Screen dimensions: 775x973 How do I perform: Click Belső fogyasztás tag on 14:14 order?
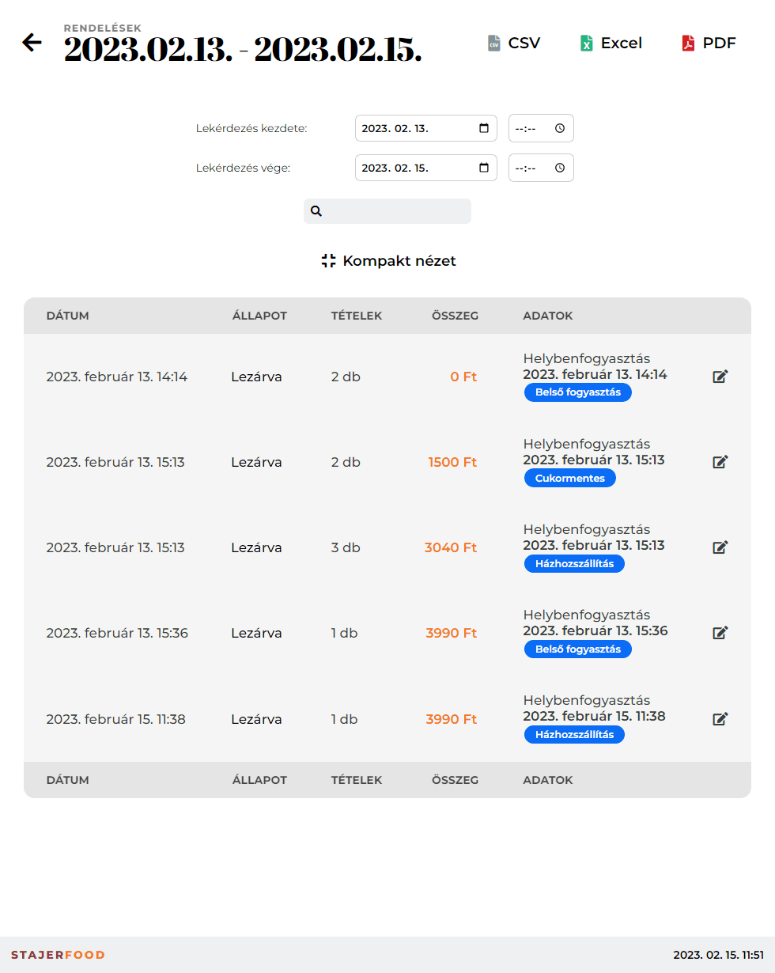click(577, 392)
